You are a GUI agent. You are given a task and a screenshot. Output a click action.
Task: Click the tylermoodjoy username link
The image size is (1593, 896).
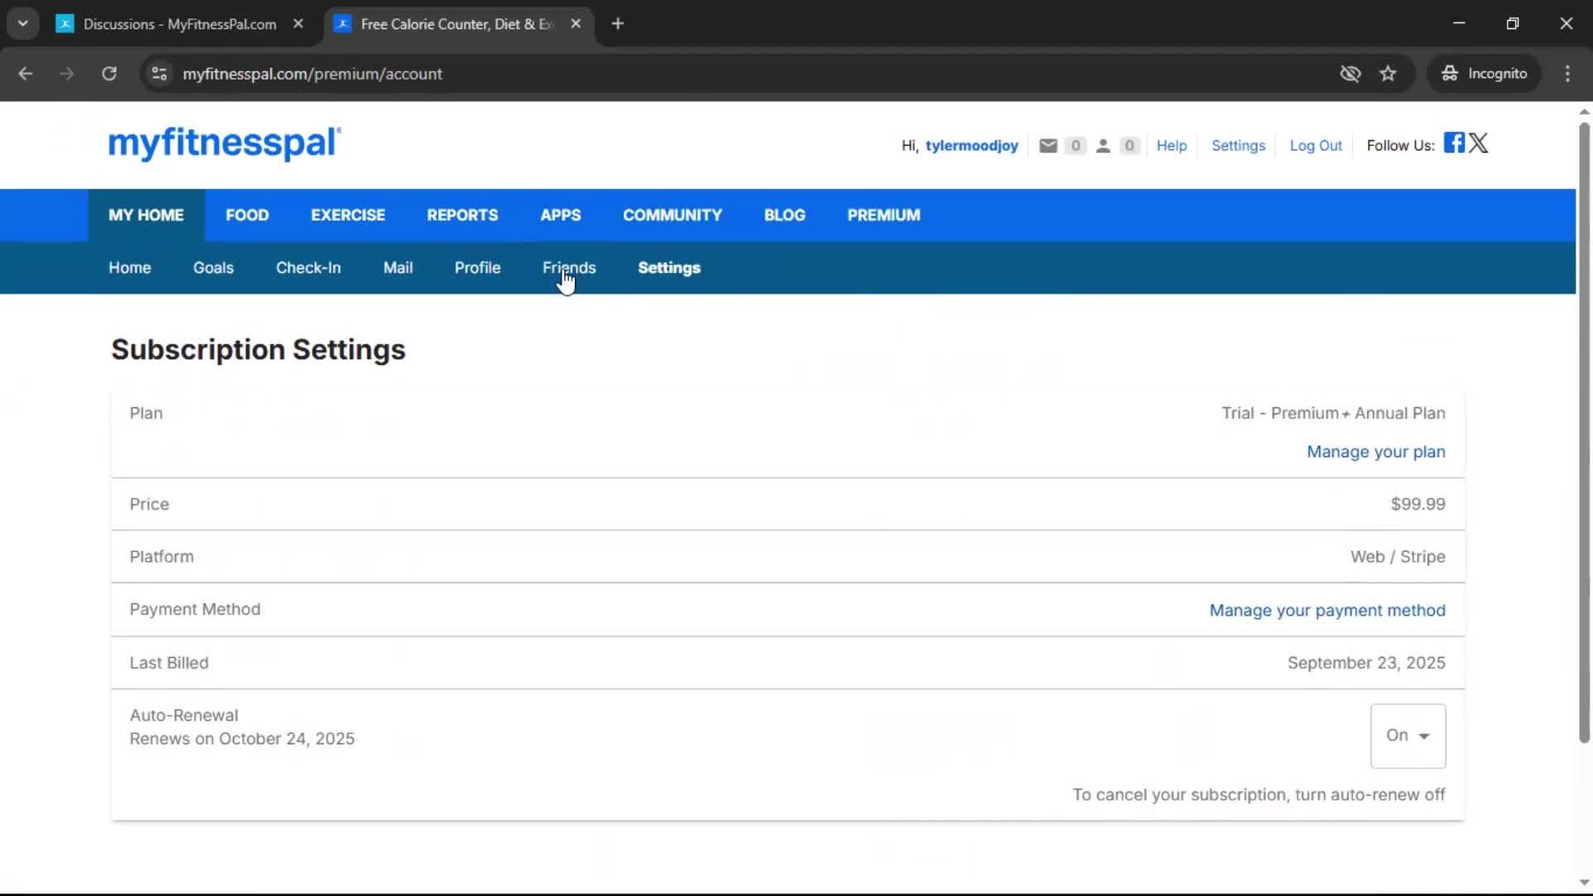coord(972,146)
